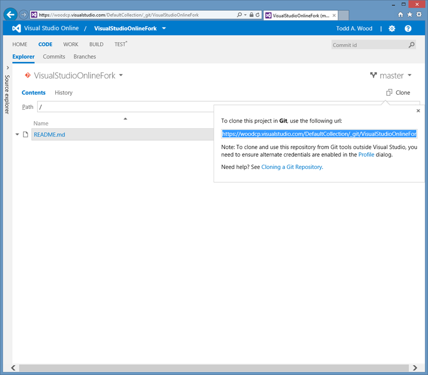428x375 pixels.
Task: Sort by Name column arrow
Action: tap(125, 119)
